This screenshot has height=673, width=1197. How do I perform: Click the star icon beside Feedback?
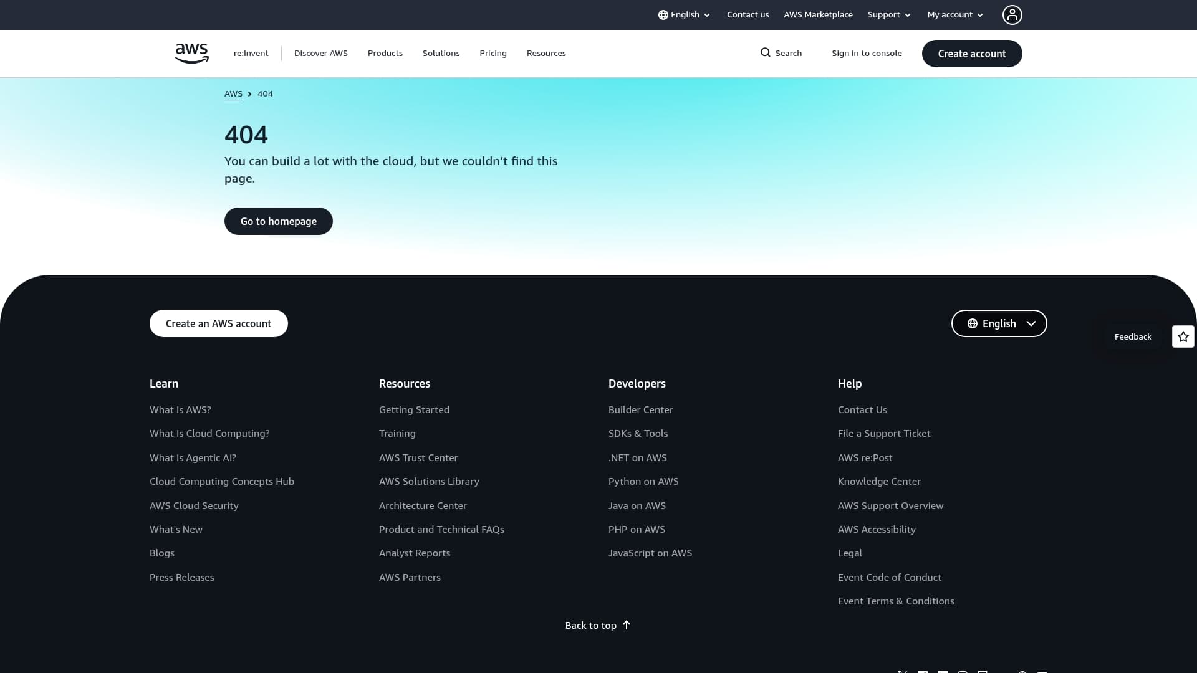click(1183, 336)
